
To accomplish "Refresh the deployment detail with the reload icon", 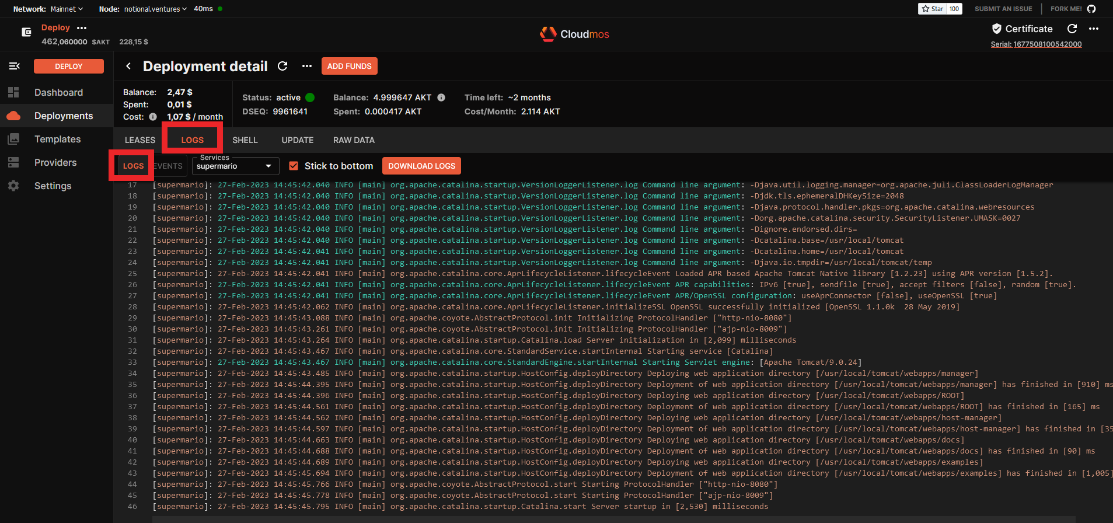I will pyautogui.click(x=282, y=67).
